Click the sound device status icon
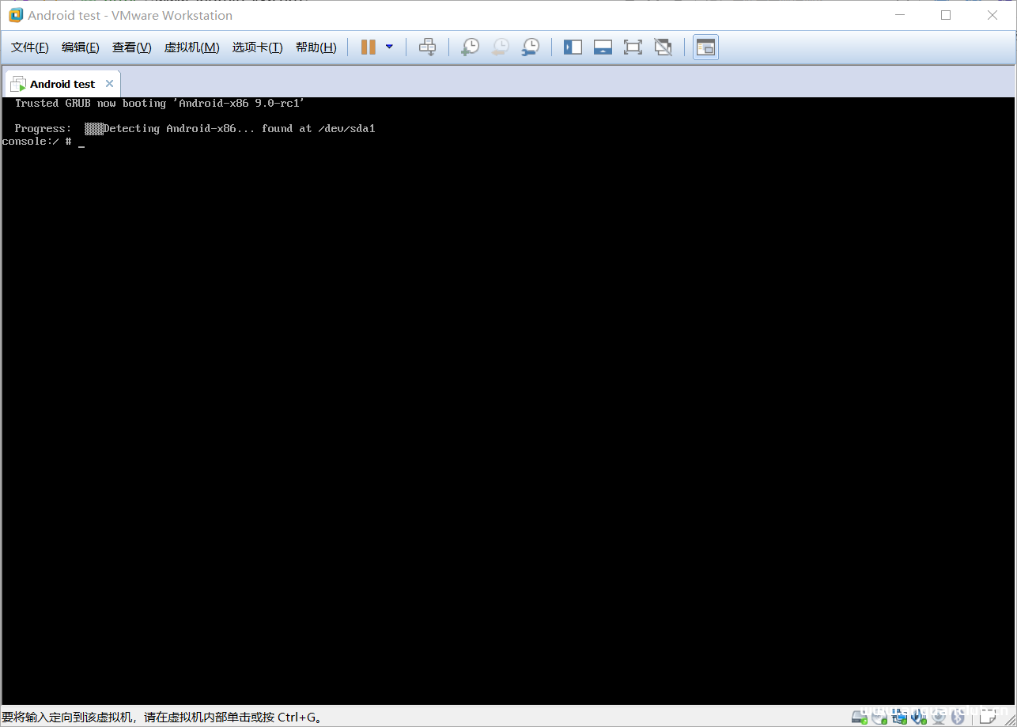 coord(918,718)
